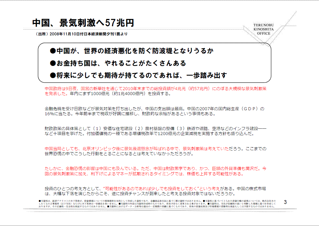The width and height of the screenshot is (319, 226).
Task: Click the slide title 中国、景気刺激へ57兆円
Action: (x=83, y=23)
